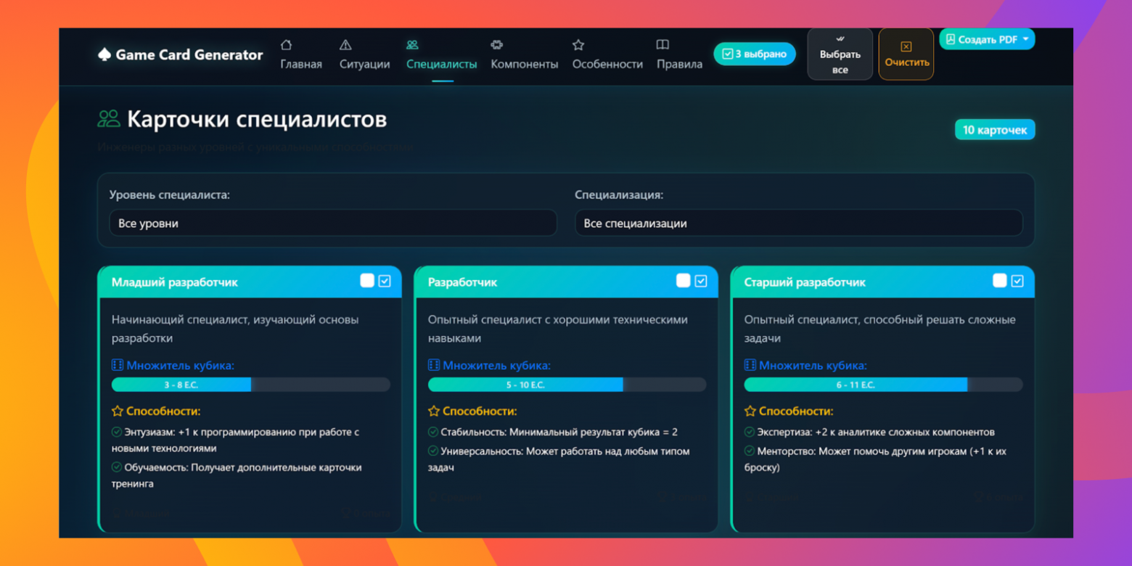1132x566 pixels.
Task: Toggle the white checkbox on Младший разработчик card
Action: (367, 281)
